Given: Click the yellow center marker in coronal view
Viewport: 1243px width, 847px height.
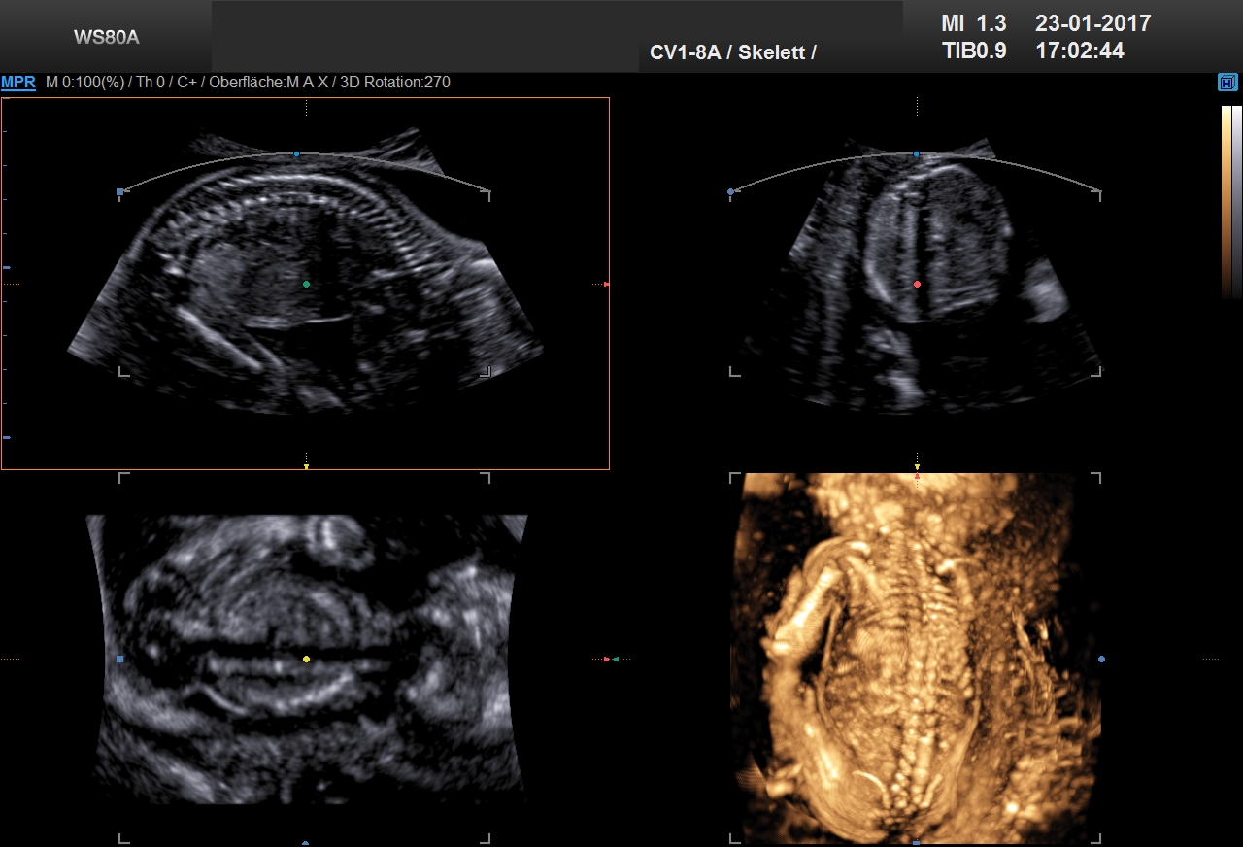Looking at the screenshot, I should [306, 660].
